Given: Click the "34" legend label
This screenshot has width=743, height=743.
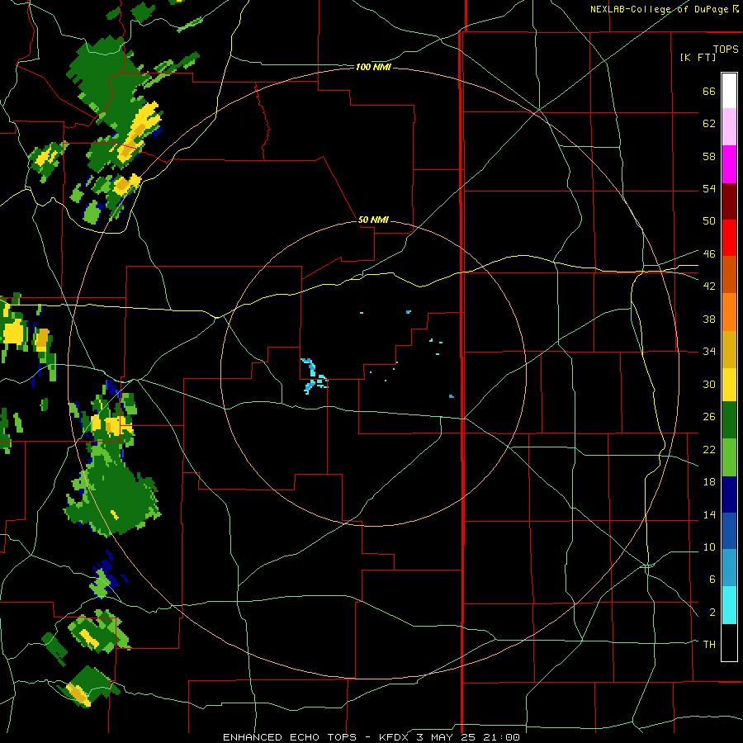Looking at the screenshot, I should click(709, 351).
